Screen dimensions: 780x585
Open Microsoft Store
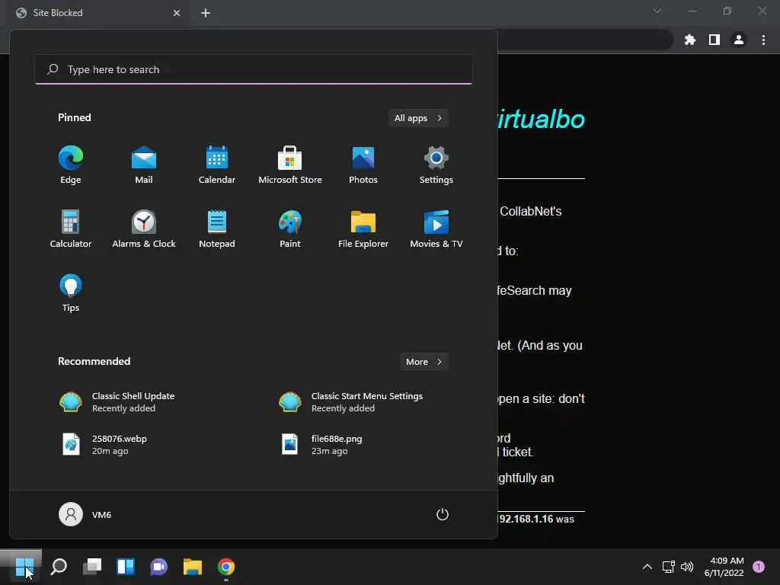tap(290, 165)
